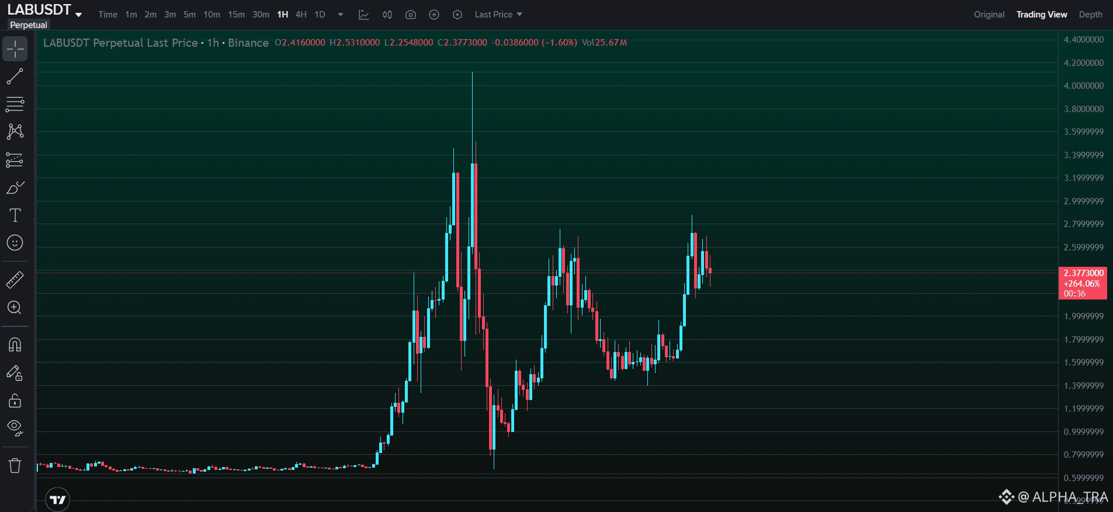Open the long/short position forecasting tool
This screenshot has width=1113, height=512.
(x=15, y=159)
